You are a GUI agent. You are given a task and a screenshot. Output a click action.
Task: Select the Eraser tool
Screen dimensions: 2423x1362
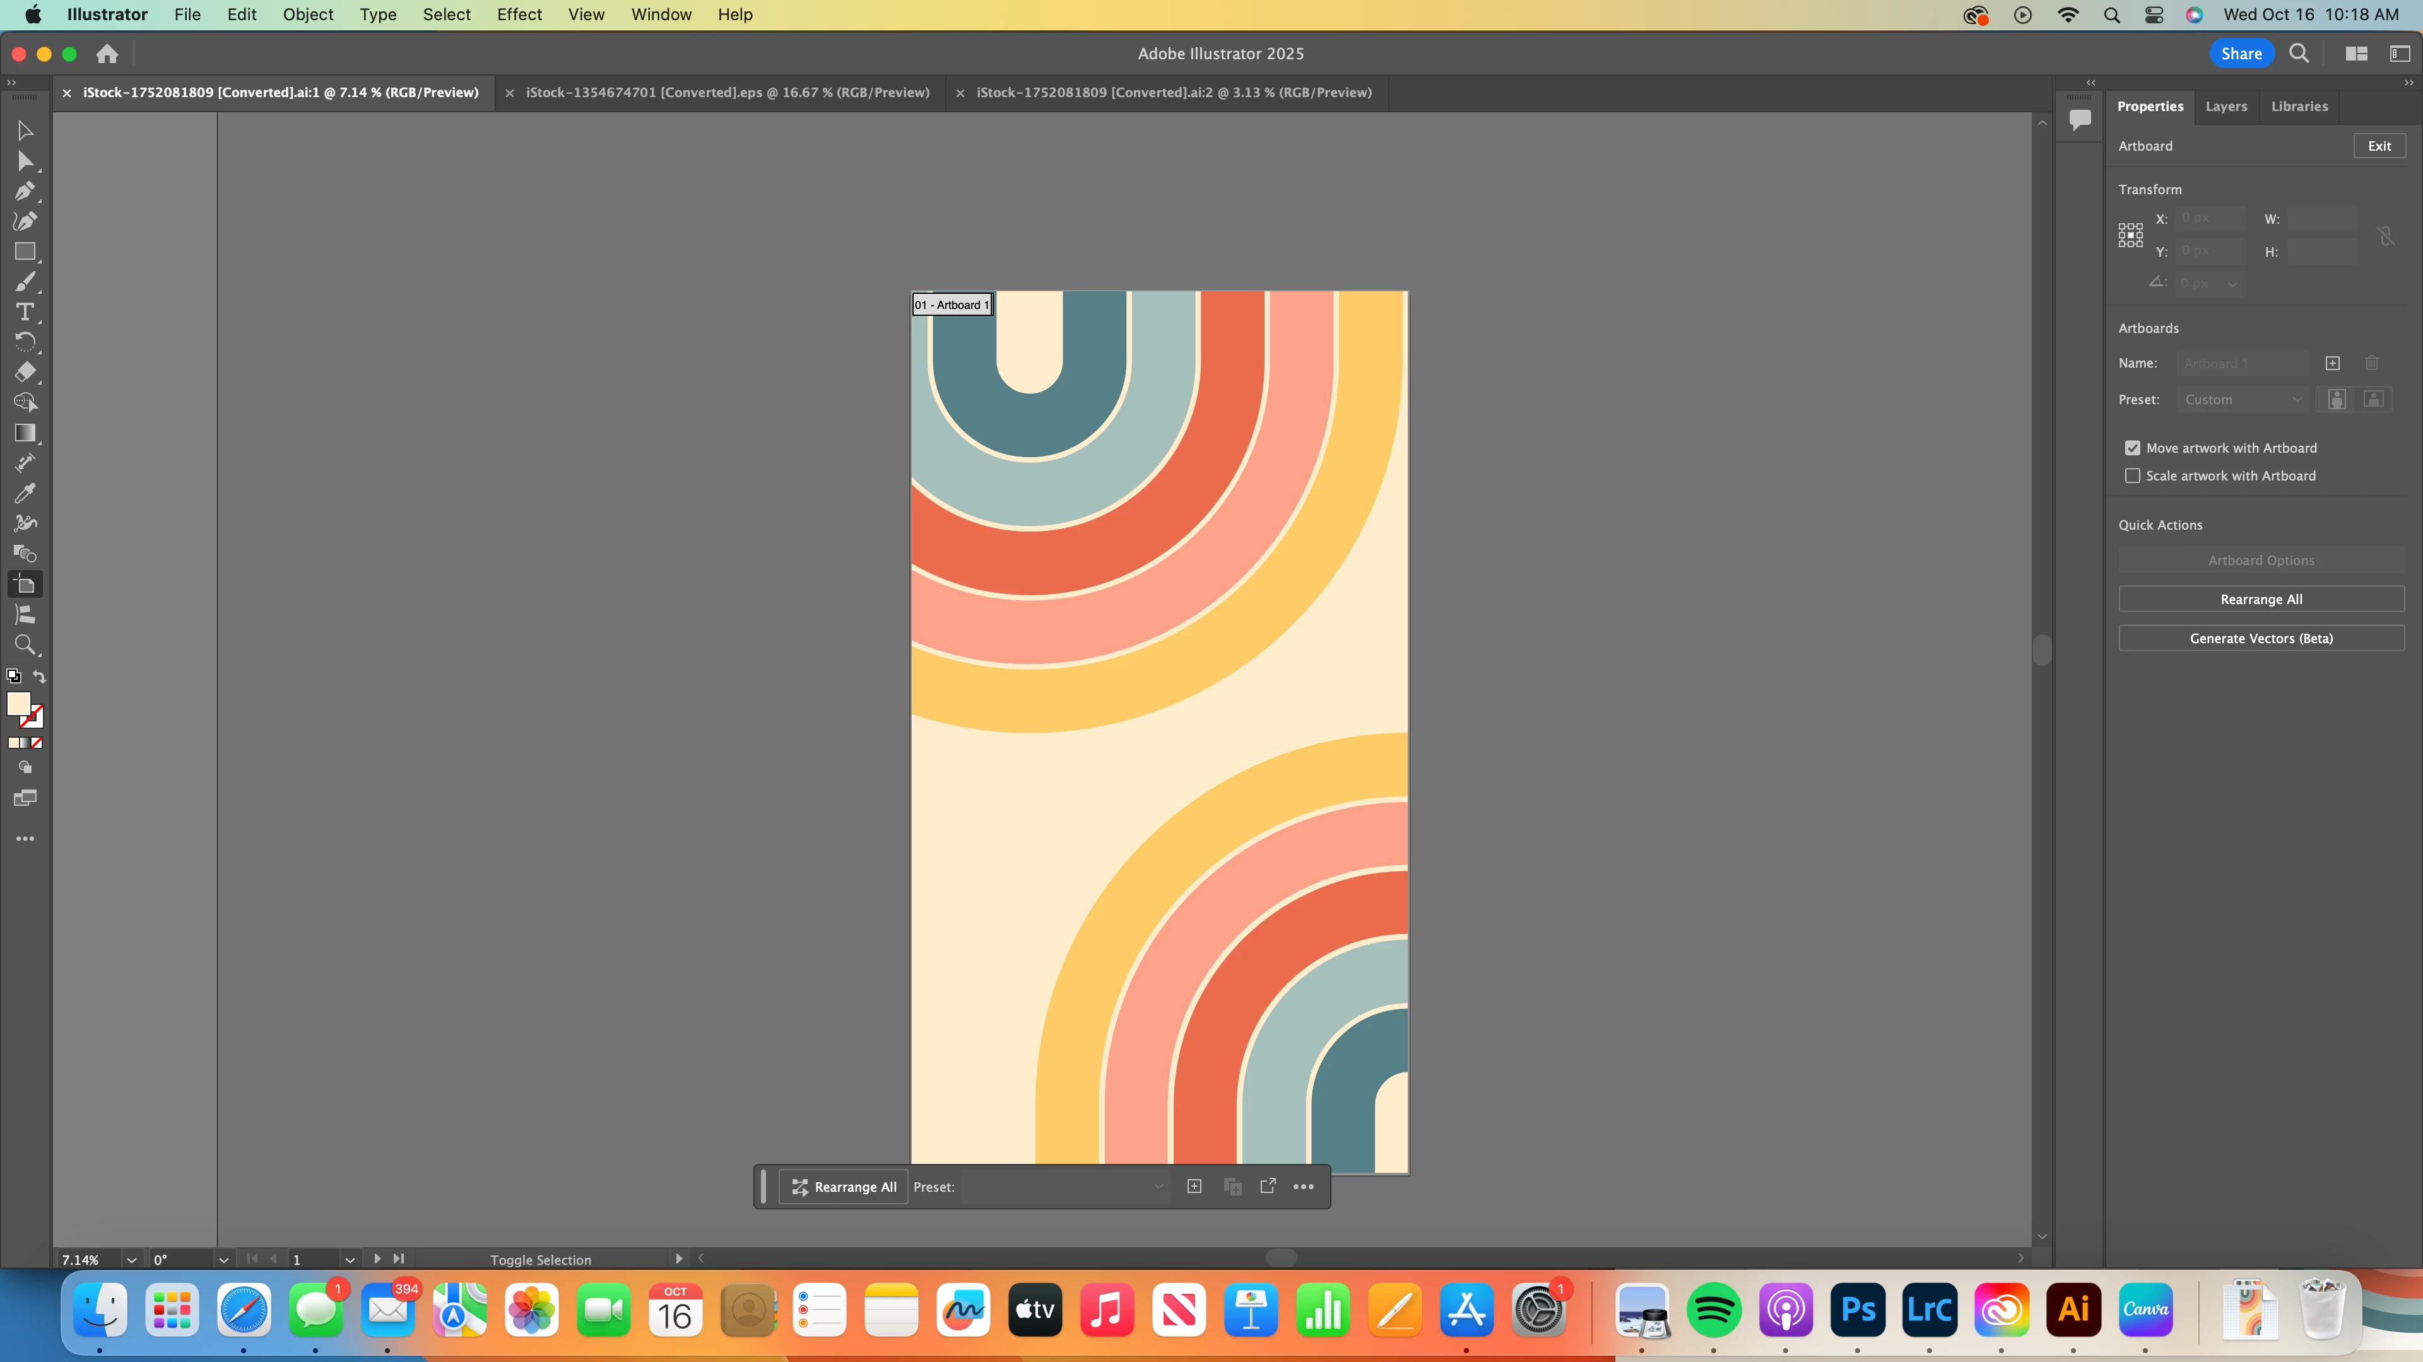[25, 372]
